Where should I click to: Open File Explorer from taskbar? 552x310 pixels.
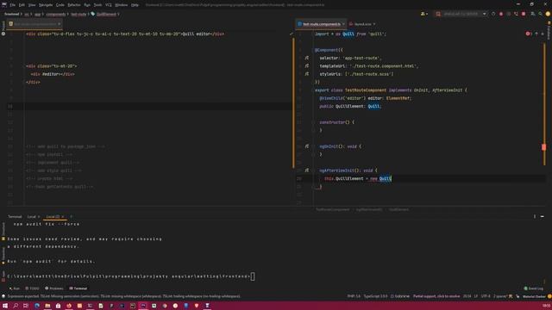pyautogui.click(x=47, y=306)
